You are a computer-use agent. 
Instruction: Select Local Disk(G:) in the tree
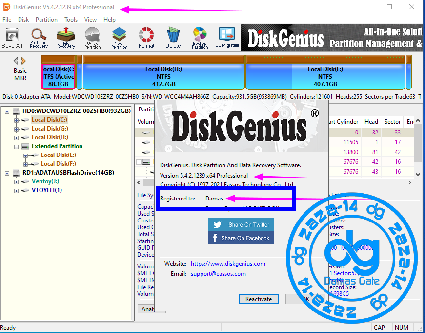(50, 129)
